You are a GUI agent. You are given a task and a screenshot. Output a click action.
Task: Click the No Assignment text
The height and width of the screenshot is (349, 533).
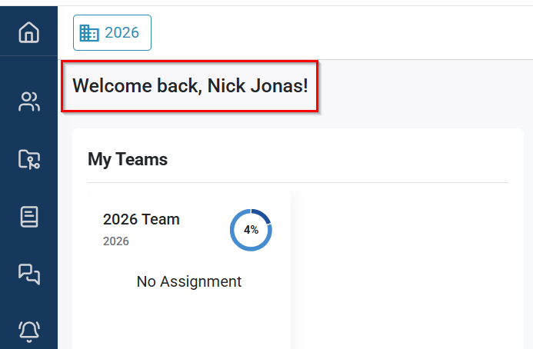click(x=188, y=282)
